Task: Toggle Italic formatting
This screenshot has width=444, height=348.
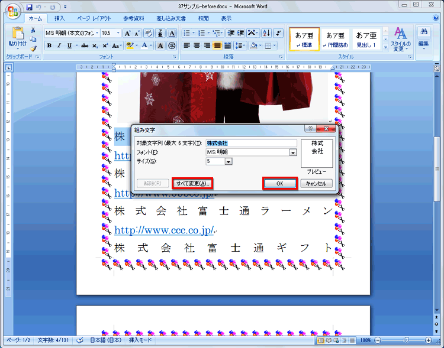Action: (x=59, y=45)
